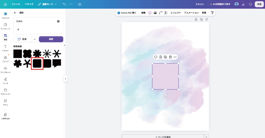Open the corner rounding icon

pyautogui.click(x=161, y=13)
